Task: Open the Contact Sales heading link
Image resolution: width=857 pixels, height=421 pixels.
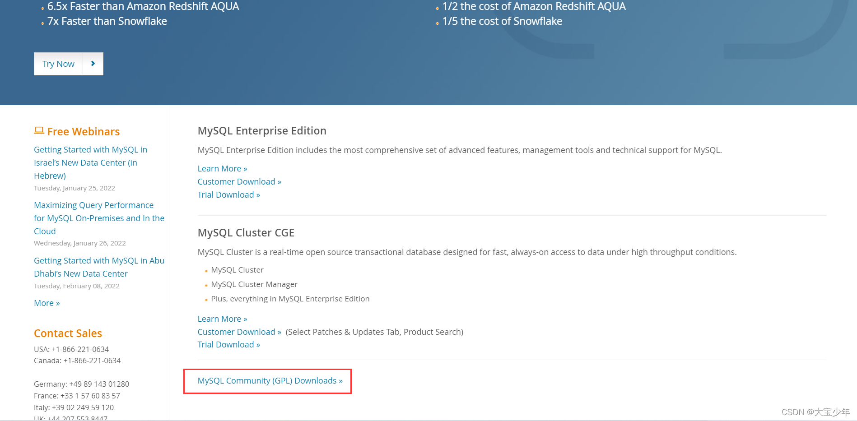Action: coord(68,333)
